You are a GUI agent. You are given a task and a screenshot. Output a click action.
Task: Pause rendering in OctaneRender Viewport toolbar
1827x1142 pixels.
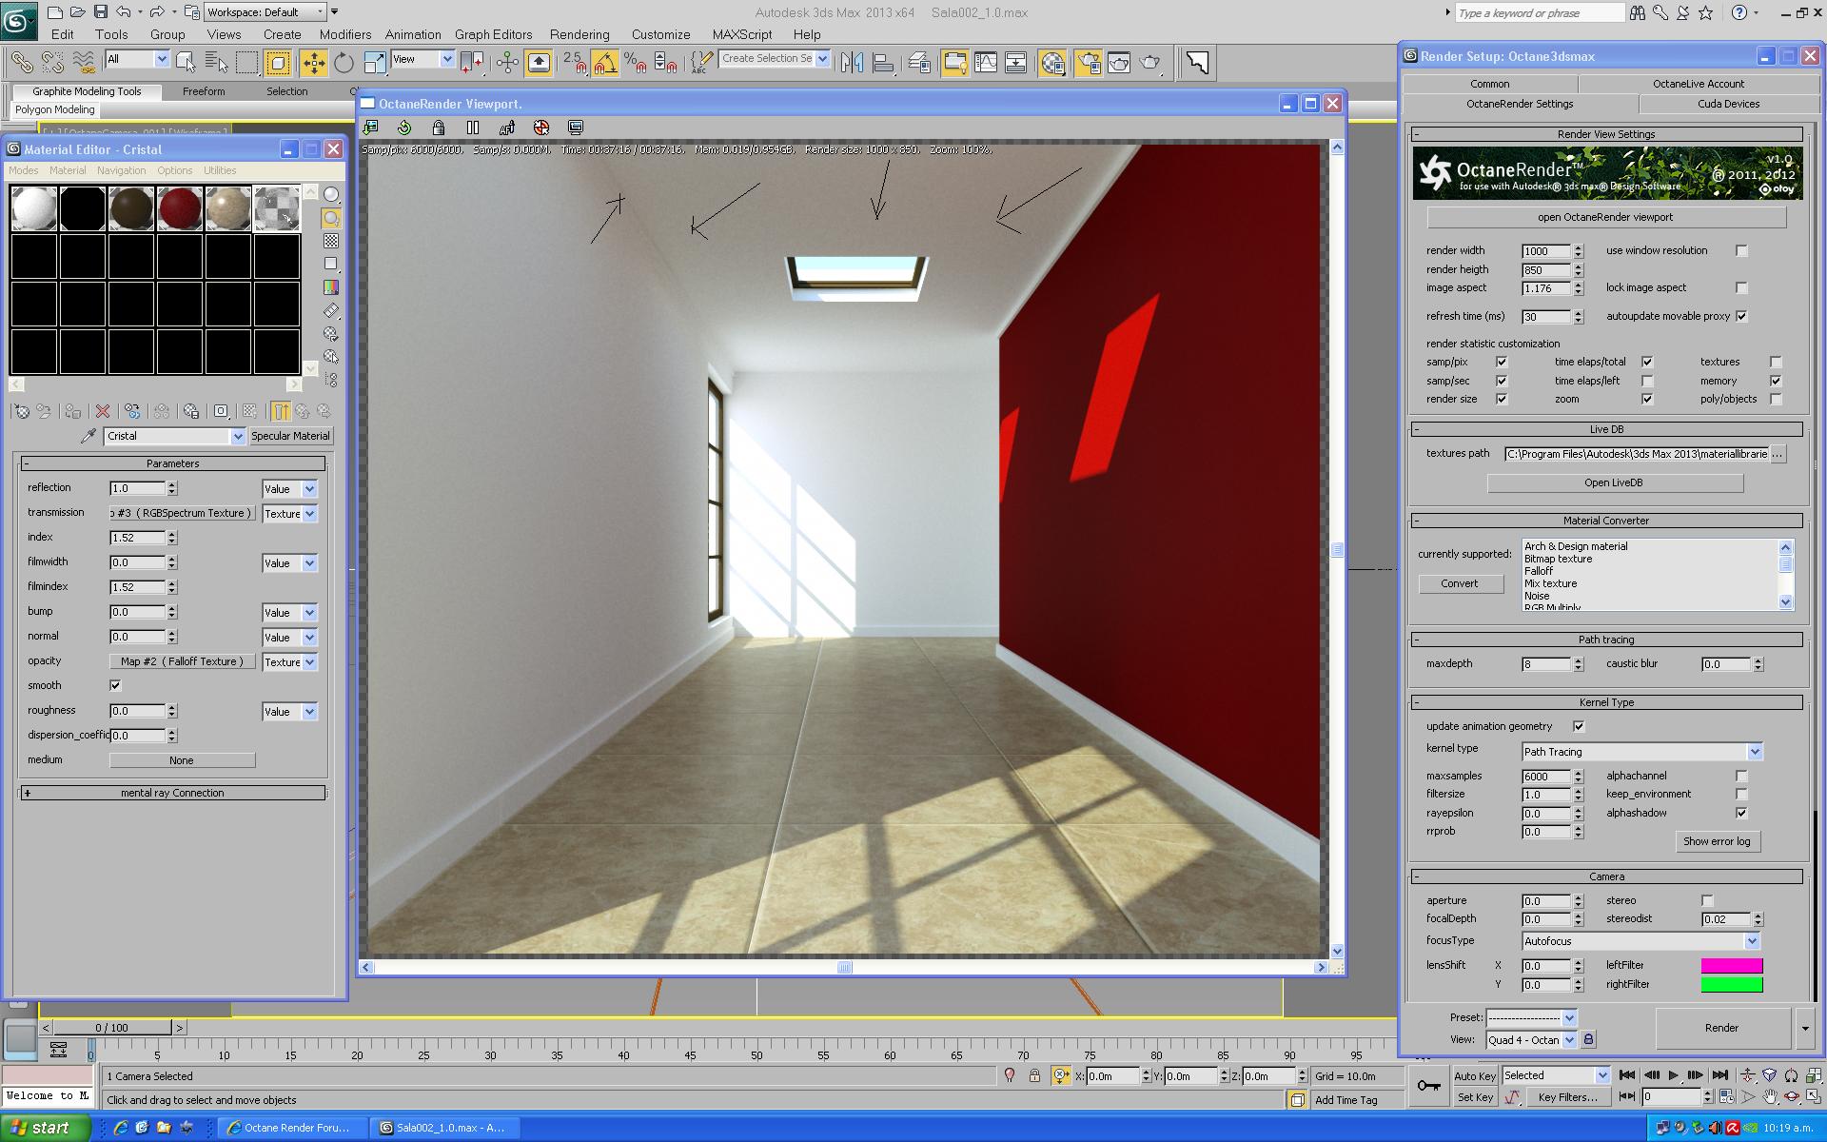472,128
